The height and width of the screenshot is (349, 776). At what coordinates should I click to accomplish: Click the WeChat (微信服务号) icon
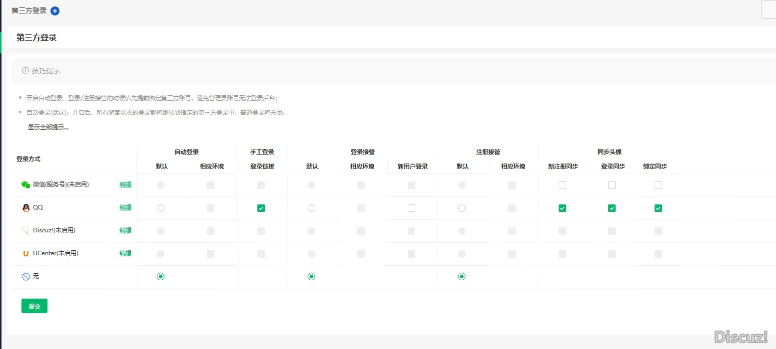point(26,184)
